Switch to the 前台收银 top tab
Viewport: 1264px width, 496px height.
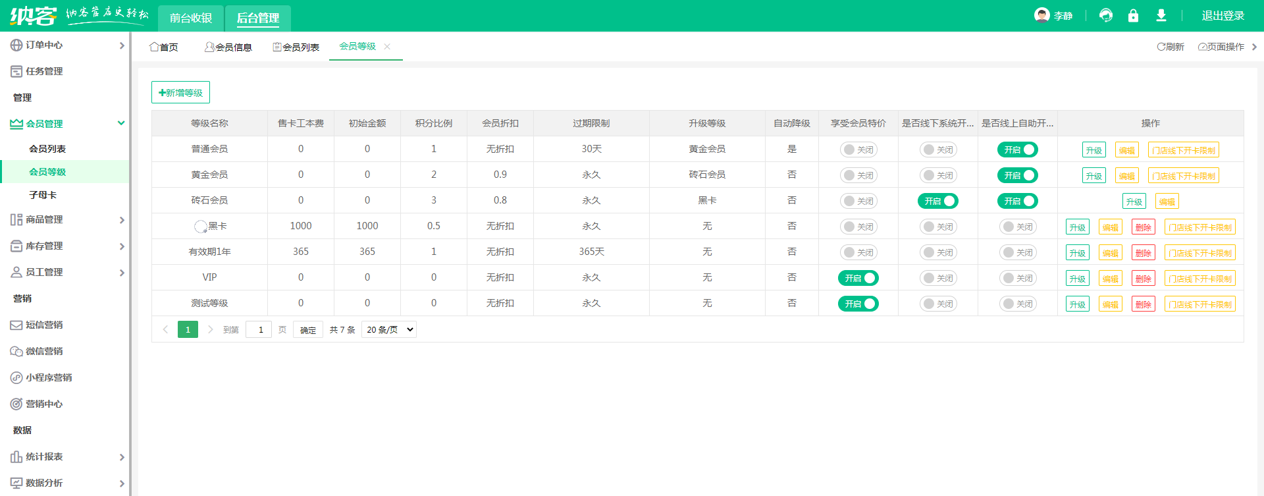[x=191, y=18]
